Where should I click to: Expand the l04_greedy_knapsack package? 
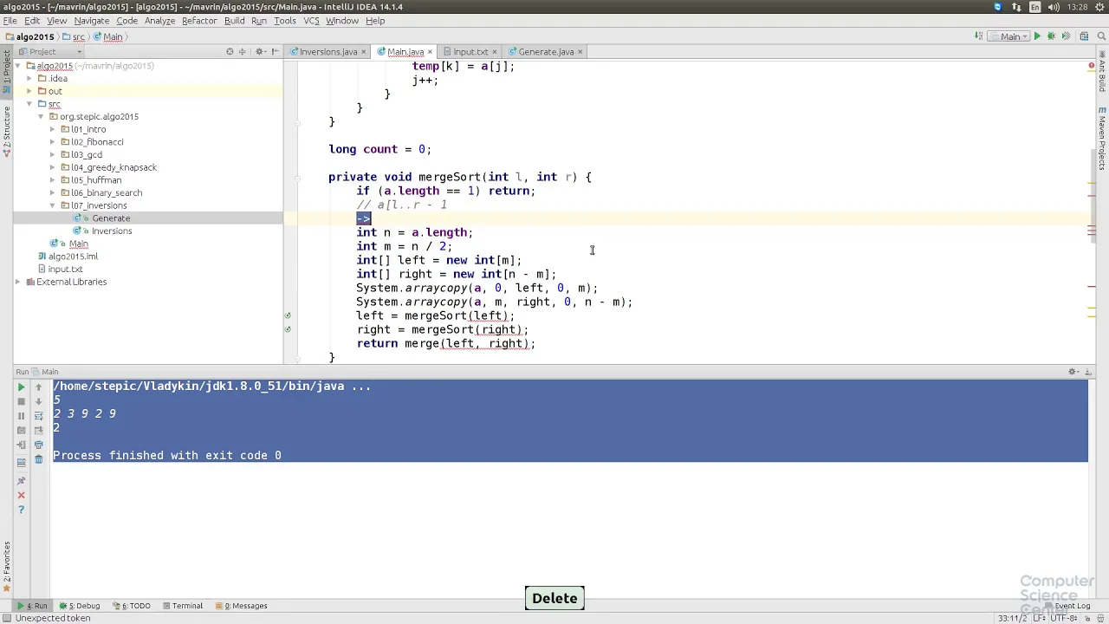coord(52,167)
